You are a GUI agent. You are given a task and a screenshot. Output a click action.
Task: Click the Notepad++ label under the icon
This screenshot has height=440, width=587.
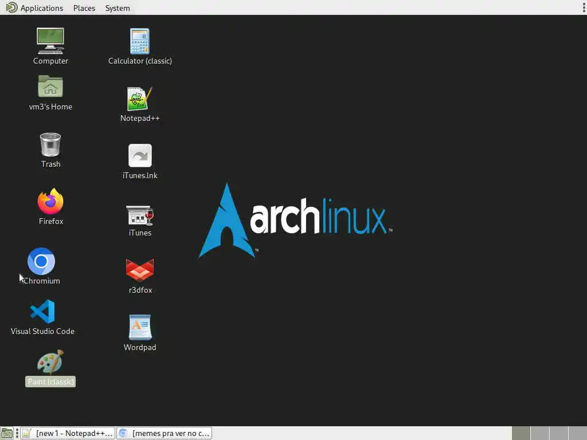(x=140, y=118)
